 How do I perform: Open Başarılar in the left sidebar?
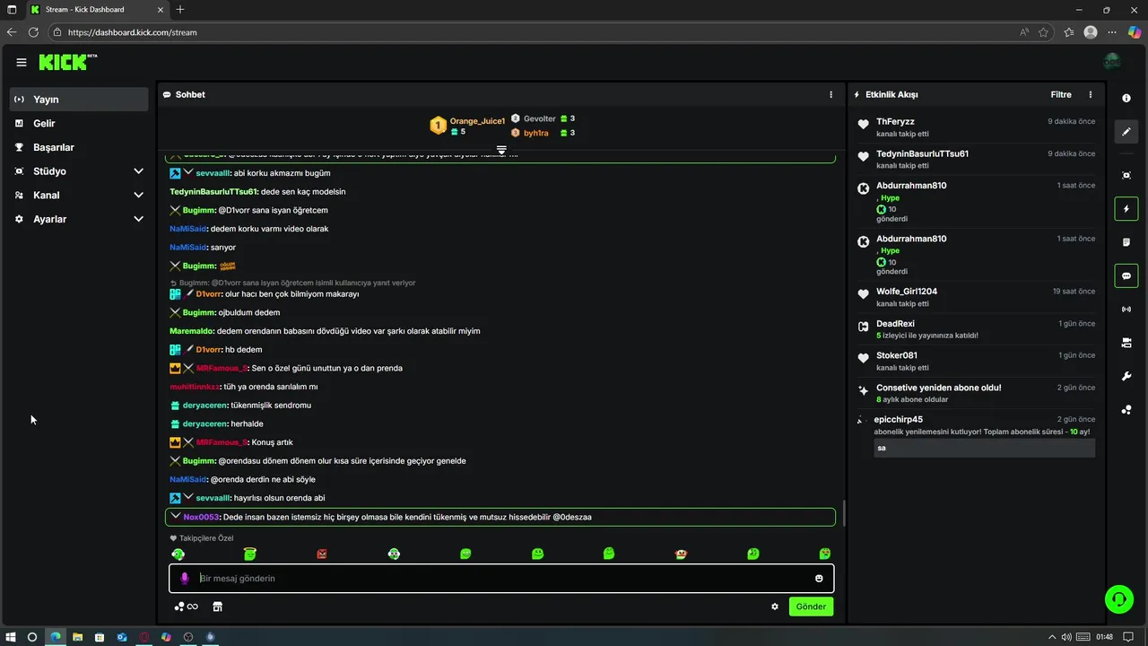(x=80, y=147)
